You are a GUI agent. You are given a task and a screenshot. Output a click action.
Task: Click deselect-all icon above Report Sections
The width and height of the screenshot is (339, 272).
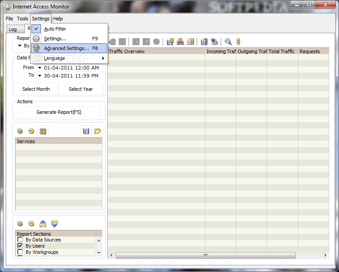31,224
